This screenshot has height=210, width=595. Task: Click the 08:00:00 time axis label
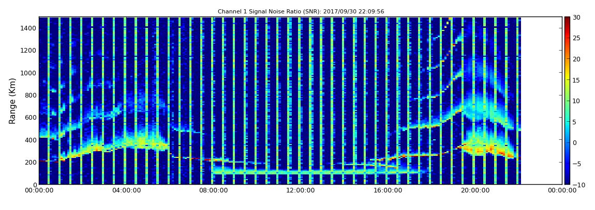pos(213,191)
